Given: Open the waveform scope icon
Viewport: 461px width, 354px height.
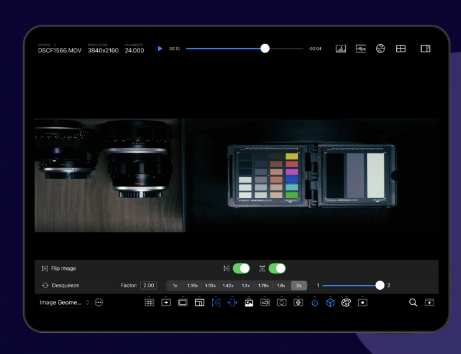Looking at the screenshot, I should [361, 49].
